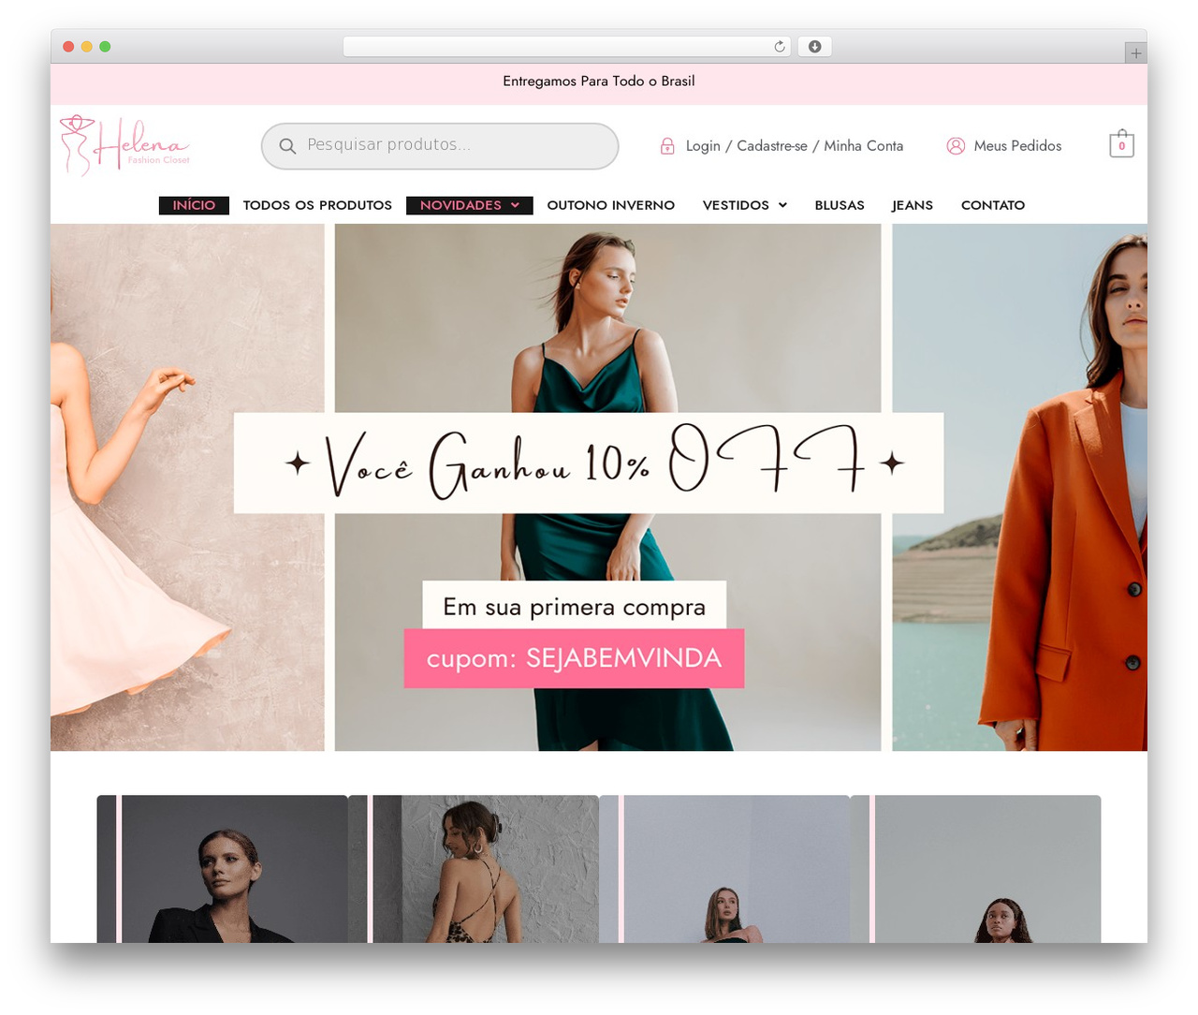Click 'Entregamos Para Todo o Brasil' announcement

coord(599,81)
